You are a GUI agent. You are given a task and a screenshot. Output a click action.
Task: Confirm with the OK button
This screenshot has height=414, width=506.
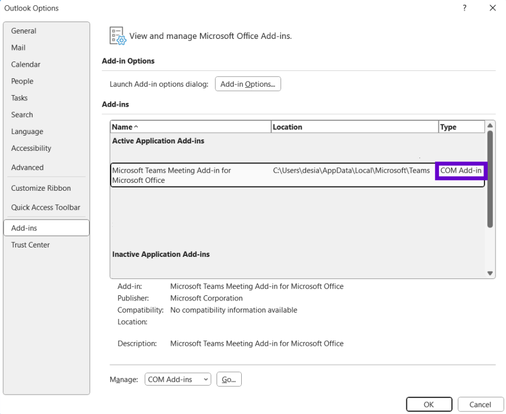429,405
